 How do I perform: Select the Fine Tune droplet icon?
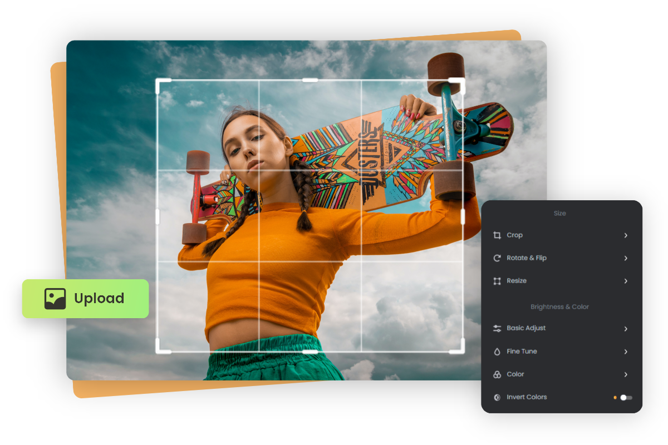click(x=497, y=351)
